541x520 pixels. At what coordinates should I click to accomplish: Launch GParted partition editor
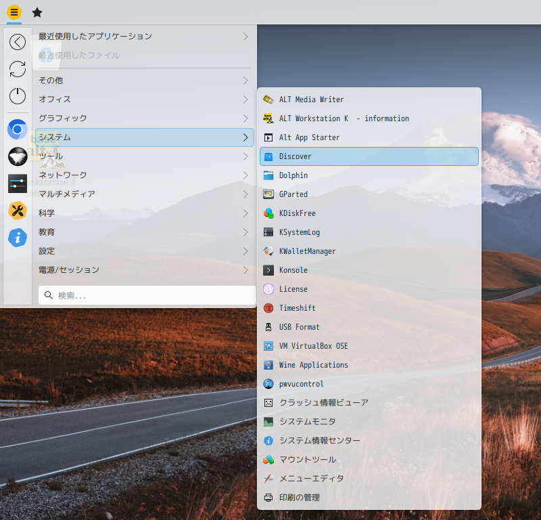coord(369,194)
